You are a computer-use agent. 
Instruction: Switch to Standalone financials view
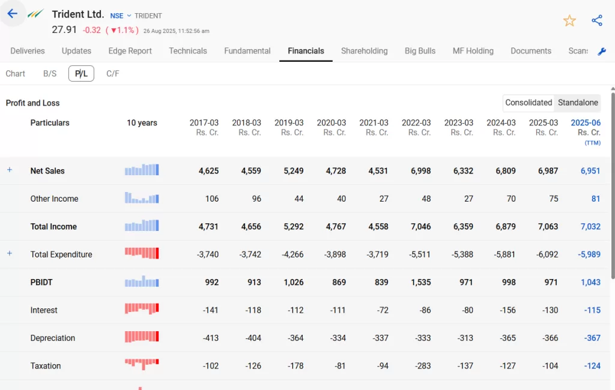click(x=578, y=103)
